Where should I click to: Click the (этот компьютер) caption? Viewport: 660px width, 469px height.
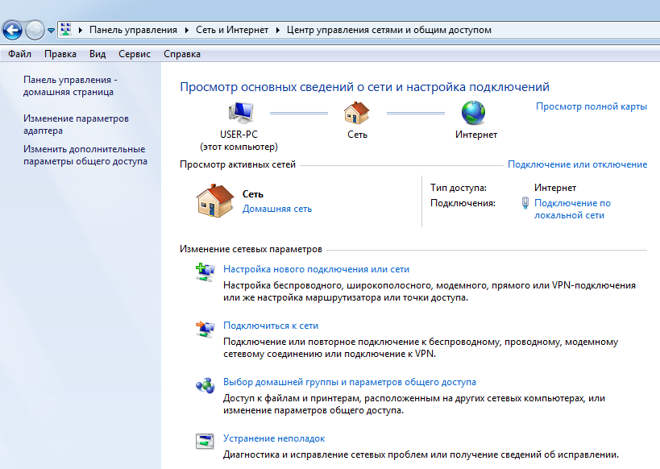239,147
